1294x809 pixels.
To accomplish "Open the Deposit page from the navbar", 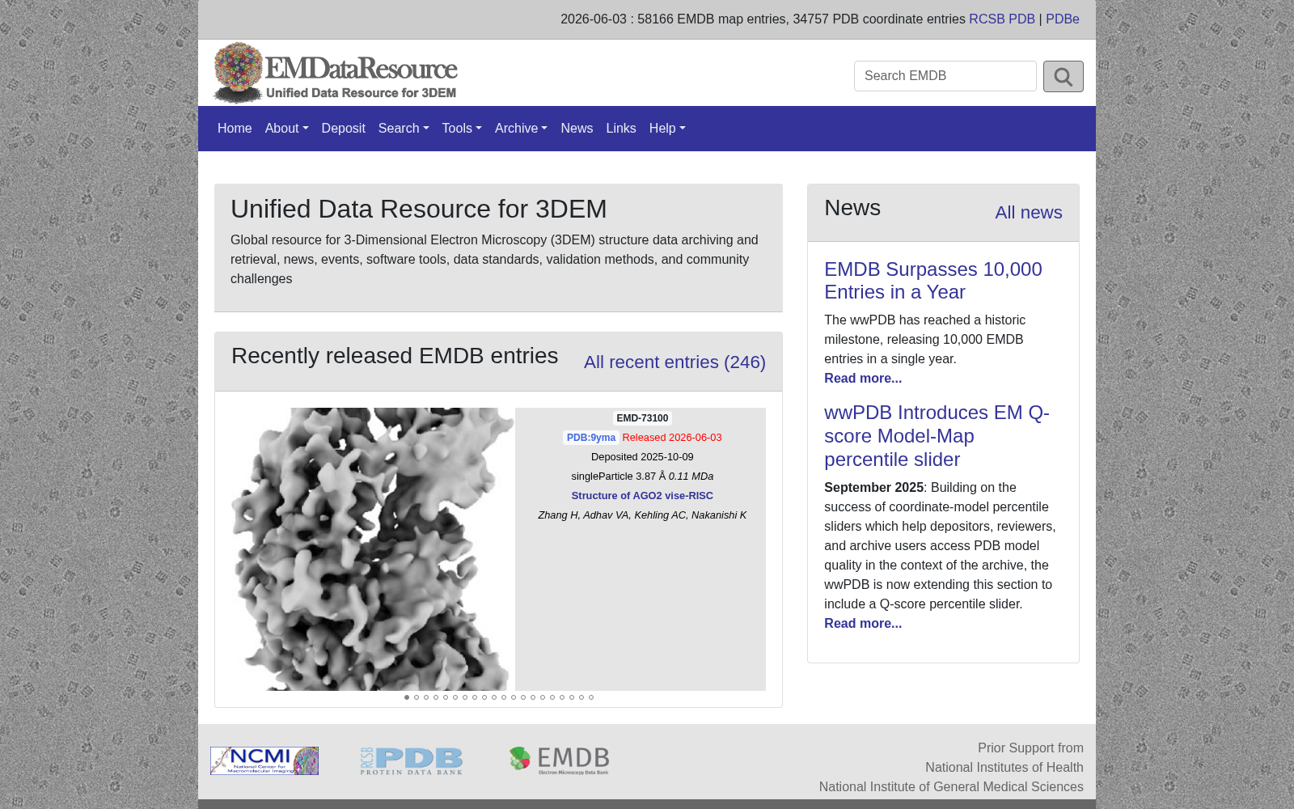I will click(x=344, y=129).
